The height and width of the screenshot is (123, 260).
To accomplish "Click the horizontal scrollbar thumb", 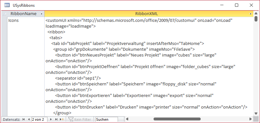I will [x=177, y=119].
